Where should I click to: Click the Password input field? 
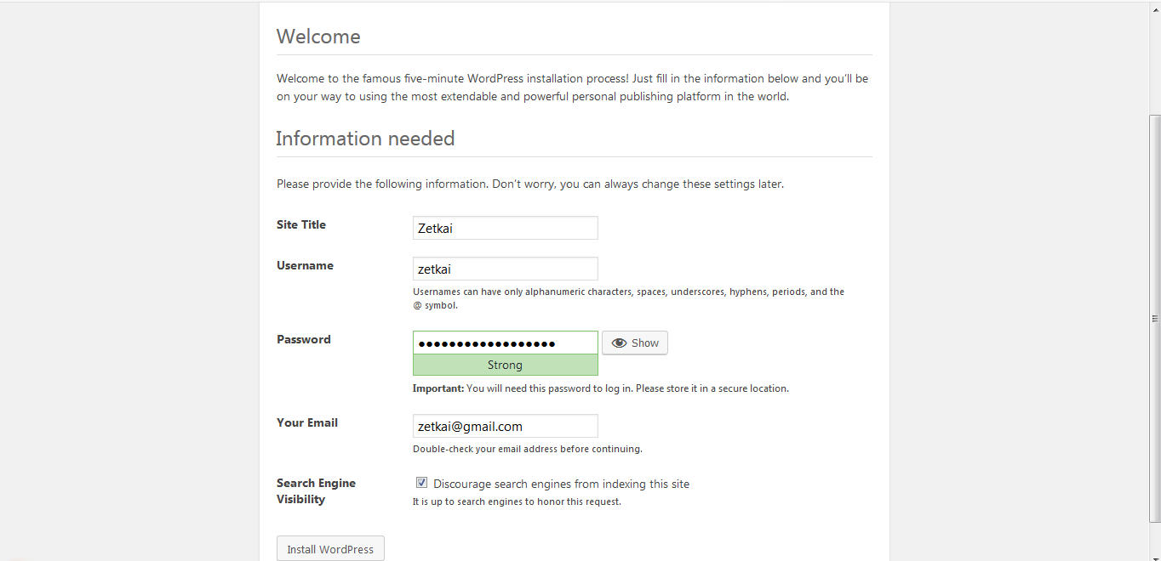tap(506, 343)
